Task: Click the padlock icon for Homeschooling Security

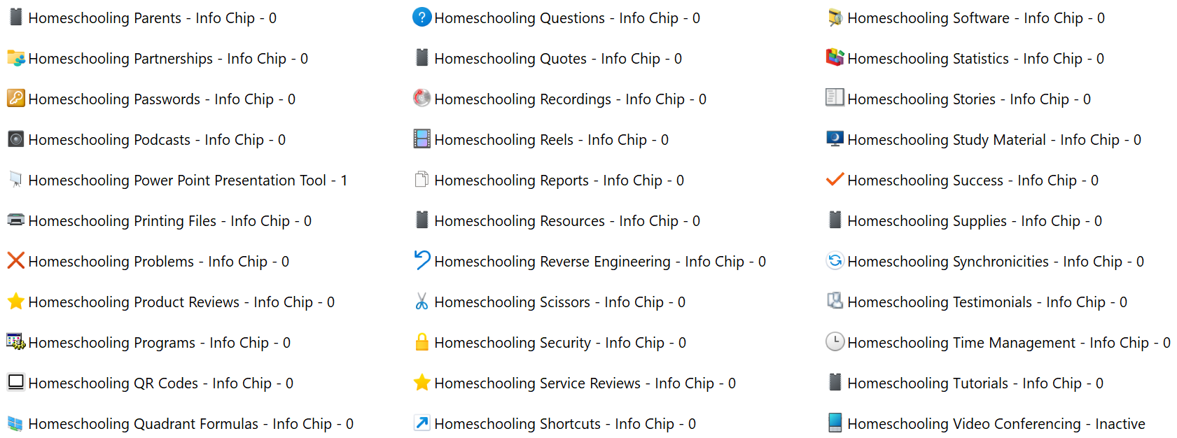Action: pyautogui.click(x=422, y=342)
